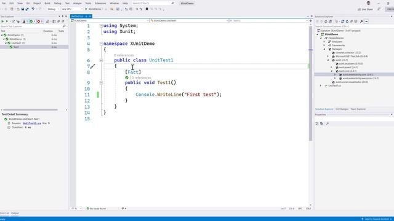
Task: Click the Test Explorer horizontal scrollbar
Action: point(30,110)
